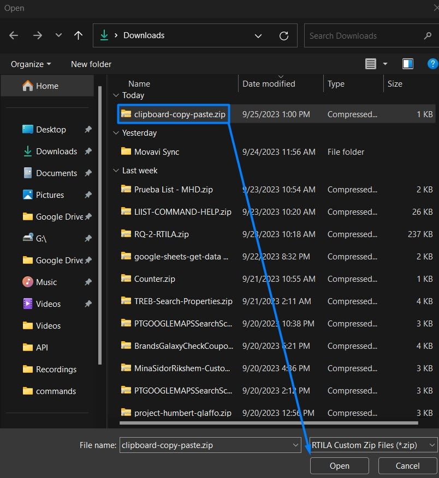Expand the address bar history dropdown
This screenshot has height=478, width=439.
258,35
